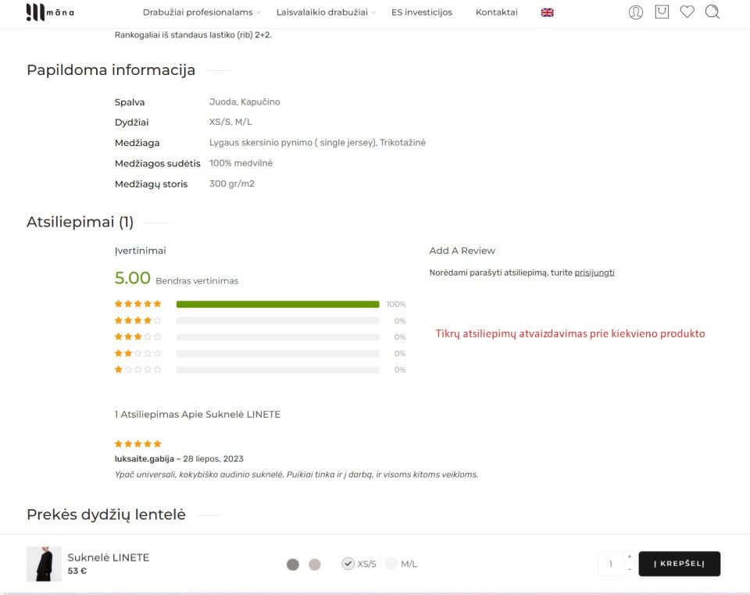Click the heart wishlist icon

coord(687,12)
